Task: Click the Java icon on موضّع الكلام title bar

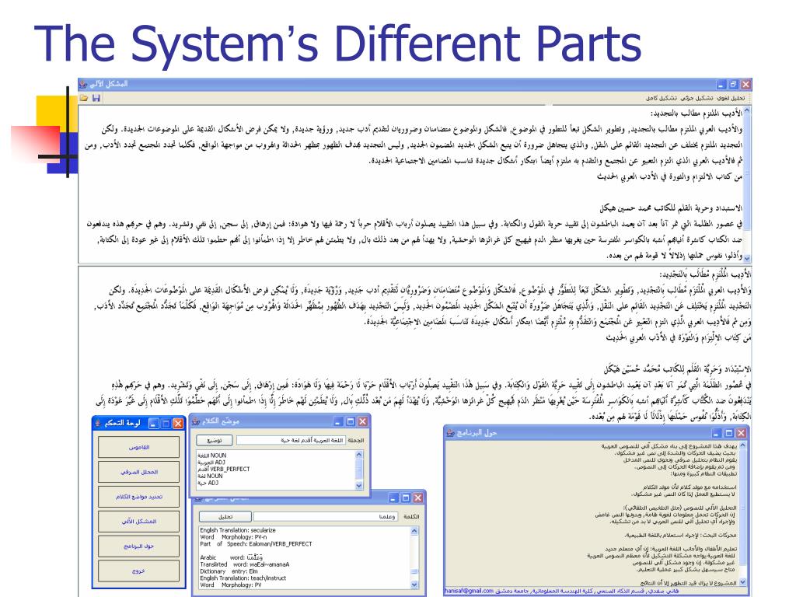Action: (196, 422)
